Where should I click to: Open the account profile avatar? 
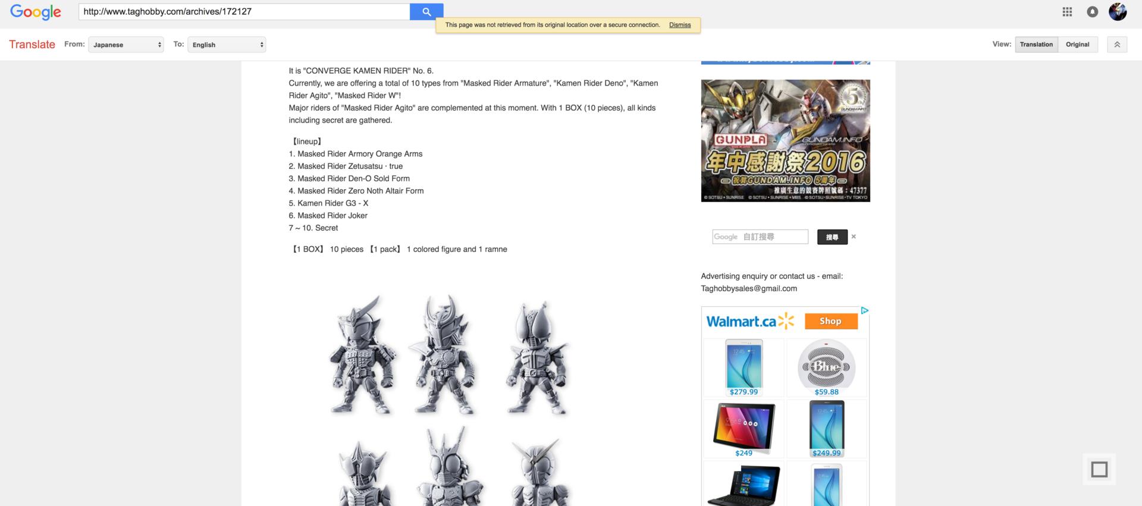pos(1117,12)
